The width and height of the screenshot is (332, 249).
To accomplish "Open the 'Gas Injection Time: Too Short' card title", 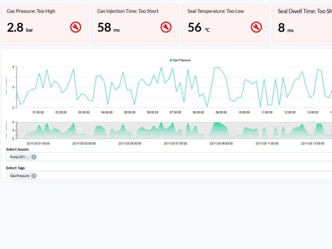I will coord(128,11).
